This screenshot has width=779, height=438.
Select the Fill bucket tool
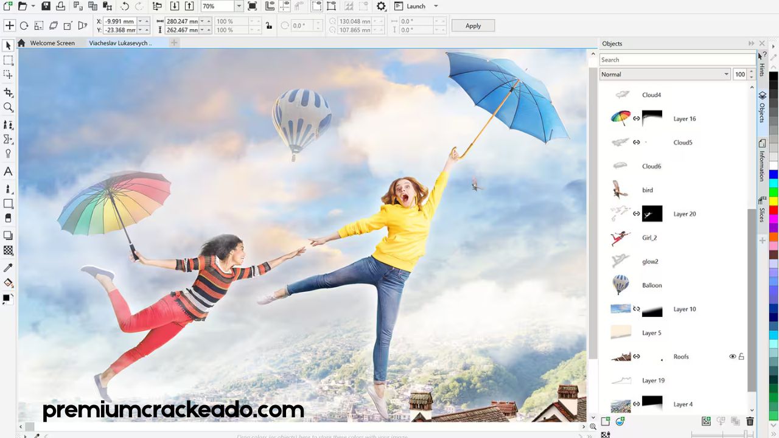(9, 283)
